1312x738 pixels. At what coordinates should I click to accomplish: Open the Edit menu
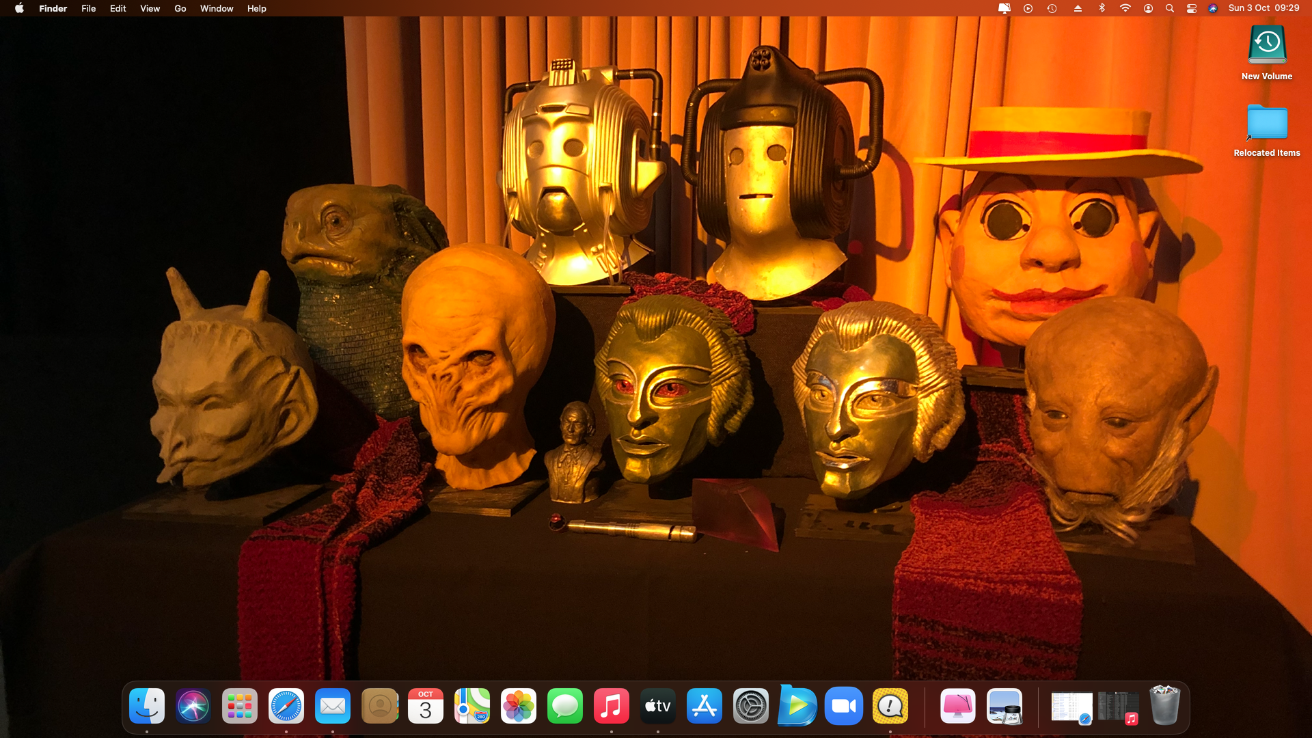[x=118, y=8]
